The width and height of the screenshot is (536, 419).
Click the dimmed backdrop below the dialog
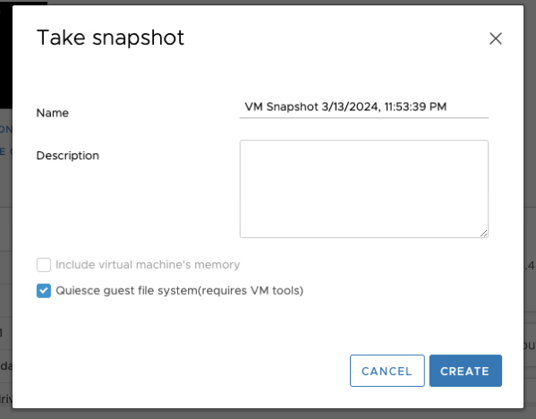pyautogui.click(x=268, y=414)
